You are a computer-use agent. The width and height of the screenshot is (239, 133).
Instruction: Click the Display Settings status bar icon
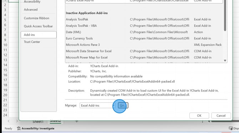point(231,128)
